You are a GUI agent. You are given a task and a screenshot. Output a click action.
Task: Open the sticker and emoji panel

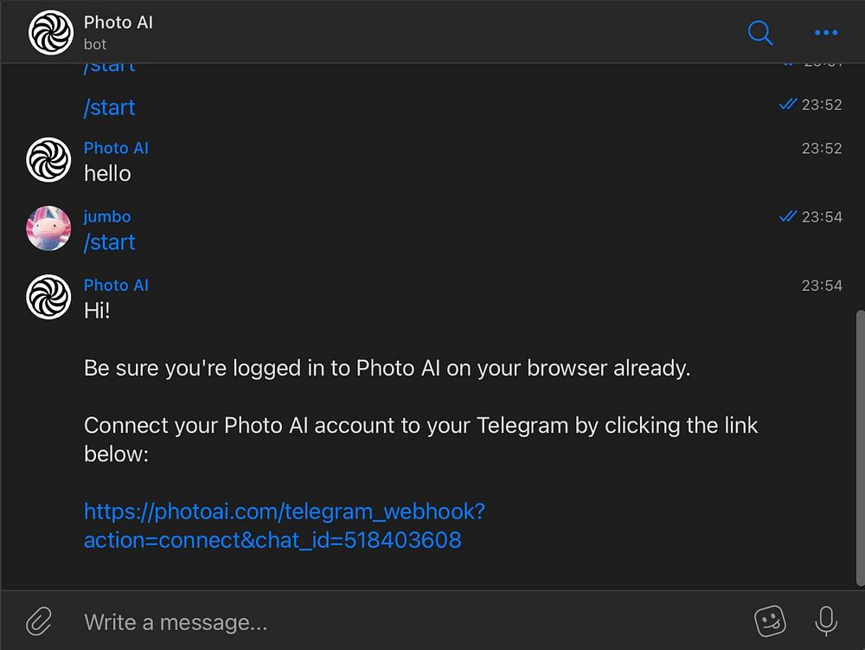[x=770, y=621]
